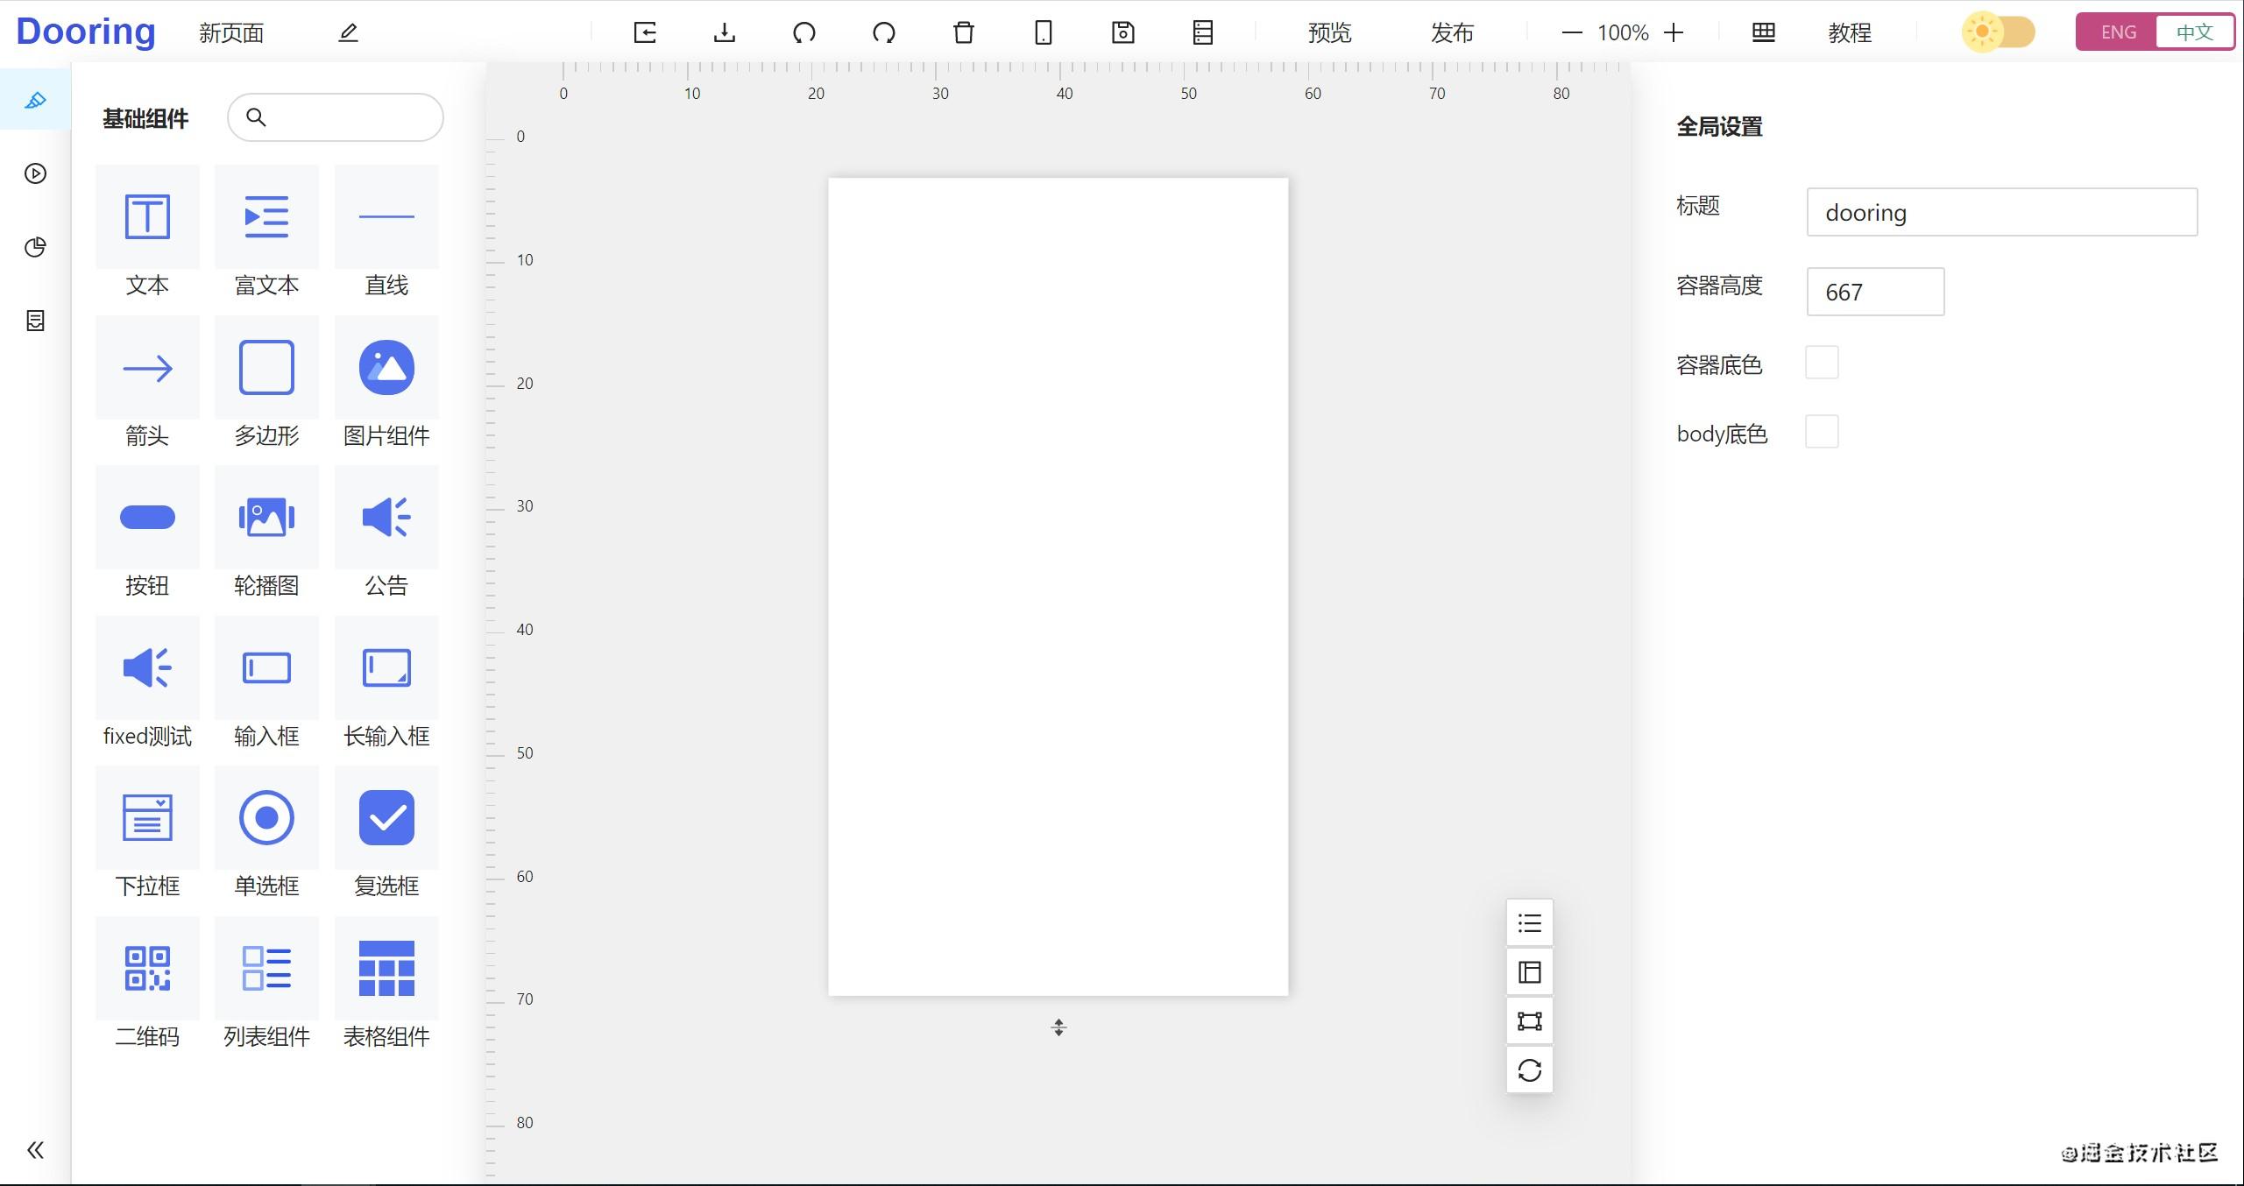Click the trash delete icon
The height and width of the screenshot is (1186, 2244).
[964, 32]
